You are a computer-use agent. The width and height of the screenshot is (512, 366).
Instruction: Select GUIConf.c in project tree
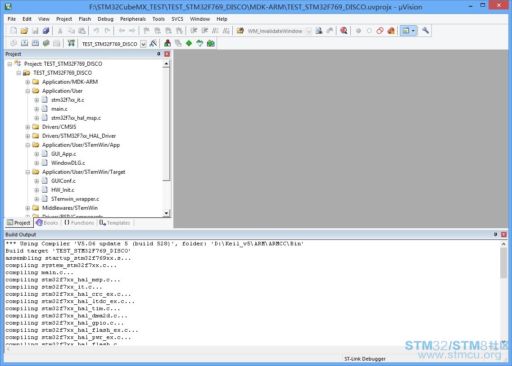pyautogui.click(x=63, y=181)
